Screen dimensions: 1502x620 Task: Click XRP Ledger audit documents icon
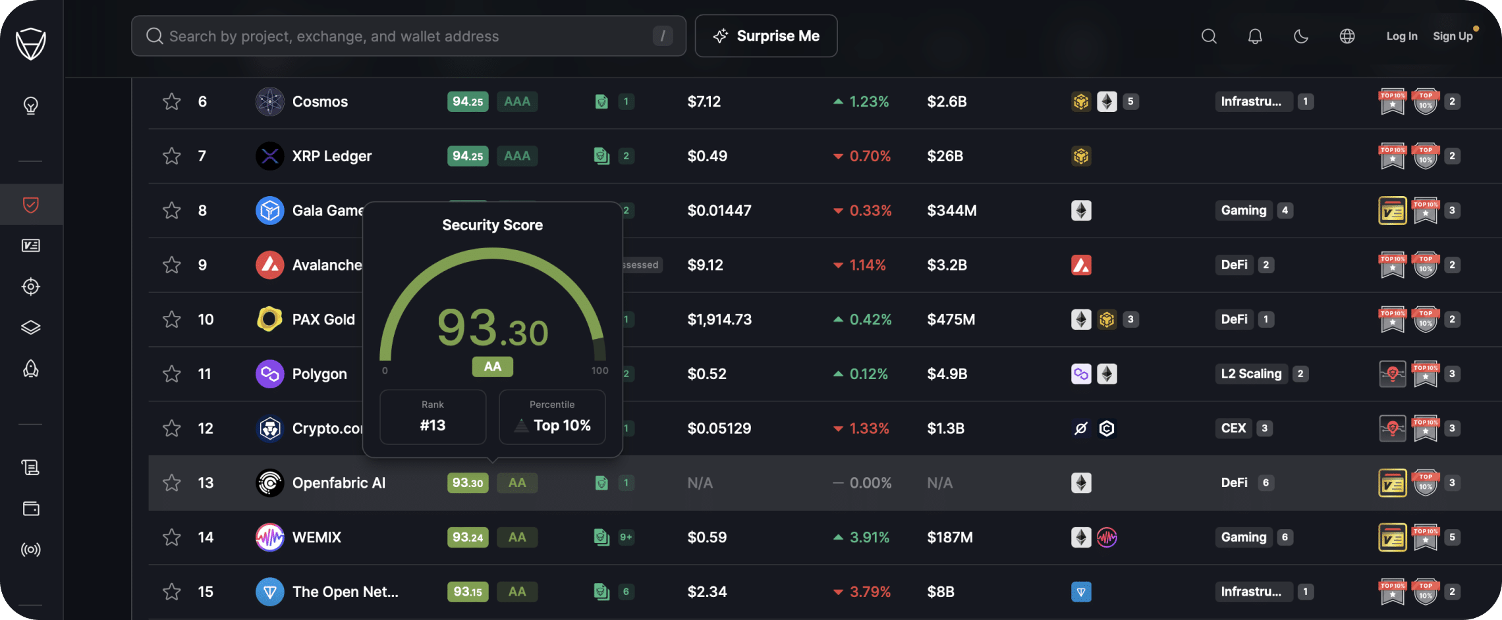(601, 156)
